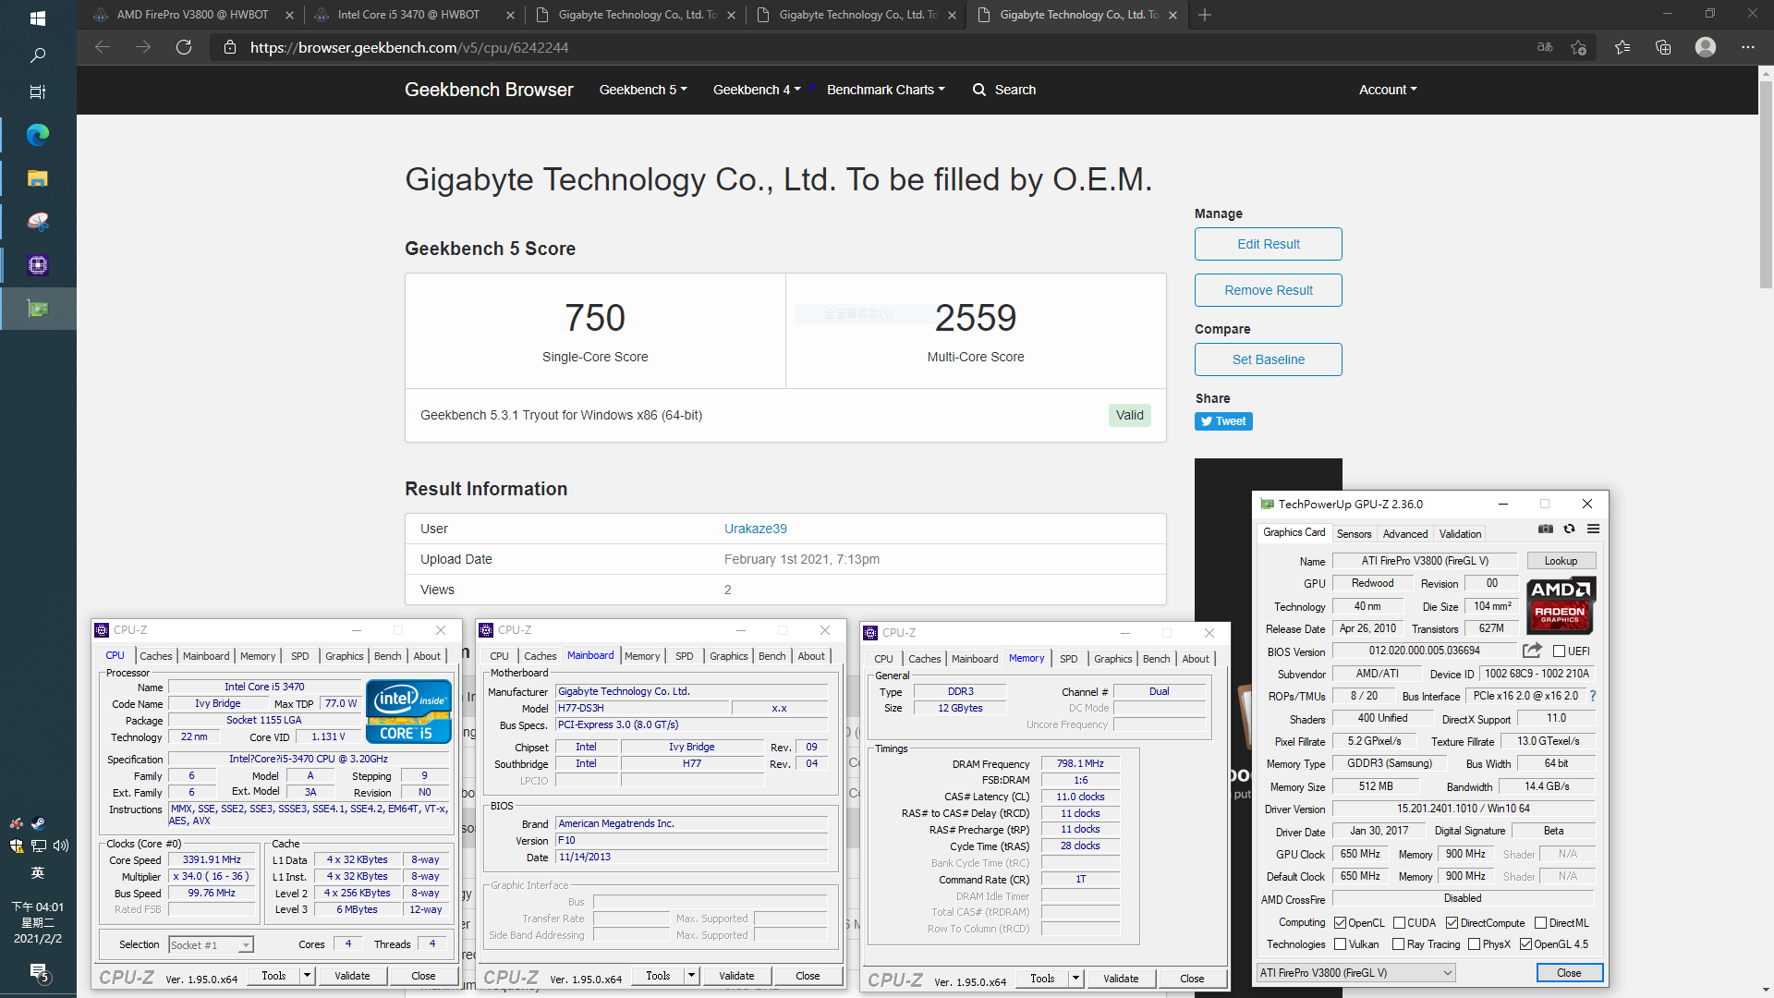Open a new browser tab
This screenshot has width=1774, height=998.
[x=1205, y=15]
